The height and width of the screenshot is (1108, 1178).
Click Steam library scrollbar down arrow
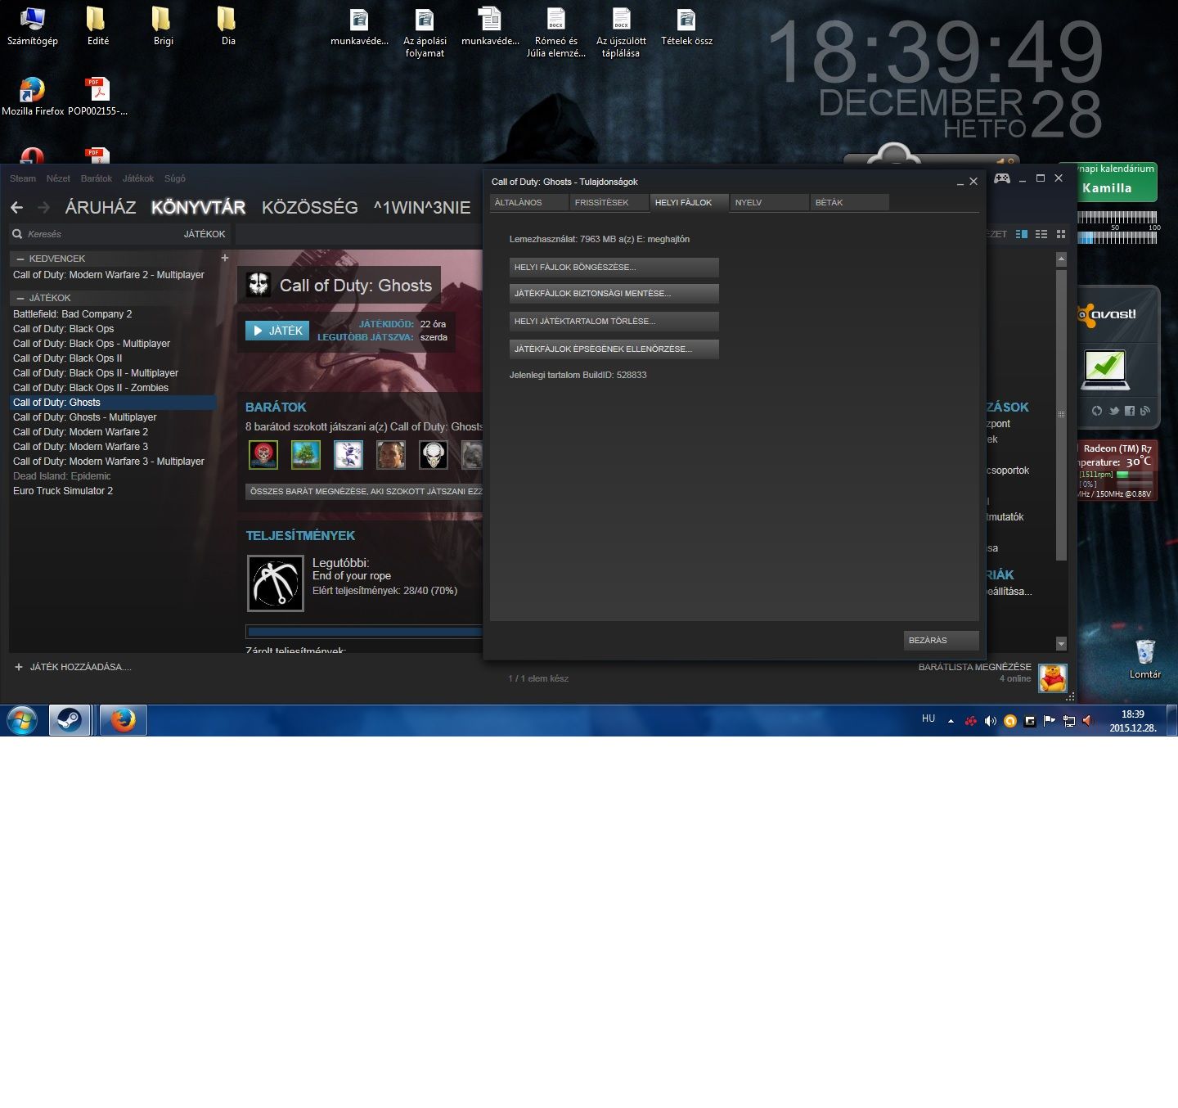[x=1061, y=644]
